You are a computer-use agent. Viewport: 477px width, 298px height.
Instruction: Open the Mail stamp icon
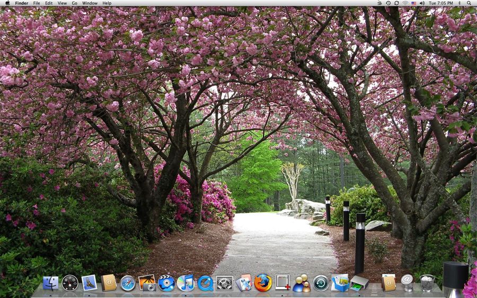coord(90,283)
